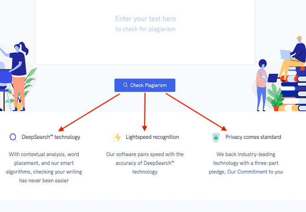Select the Lightspeed recognition heading
Viewport: 306px width, 212px height.
[x=153, y=137]
